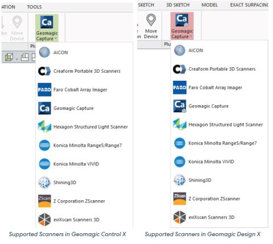Click view layout icon beside box in Control X
The image size is (273, 244).
(x=24, y=57)
